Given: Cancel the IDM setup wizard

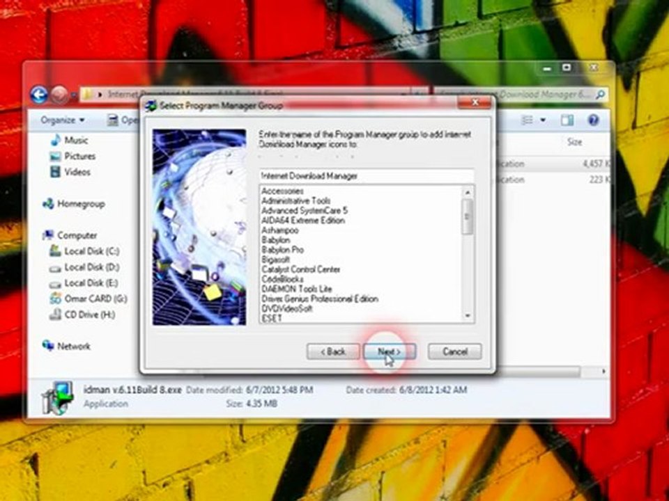Looking at the screenshot, I should pos(455,351).
